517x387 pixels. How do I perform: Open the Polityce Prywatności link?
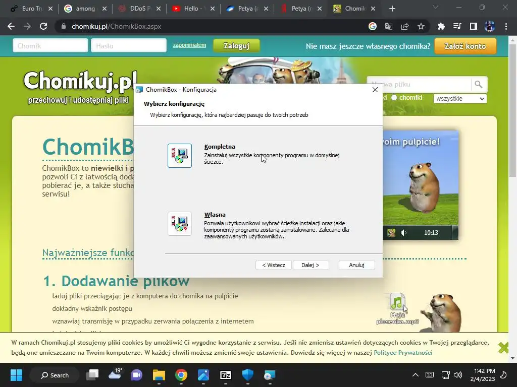coord(403,352)
